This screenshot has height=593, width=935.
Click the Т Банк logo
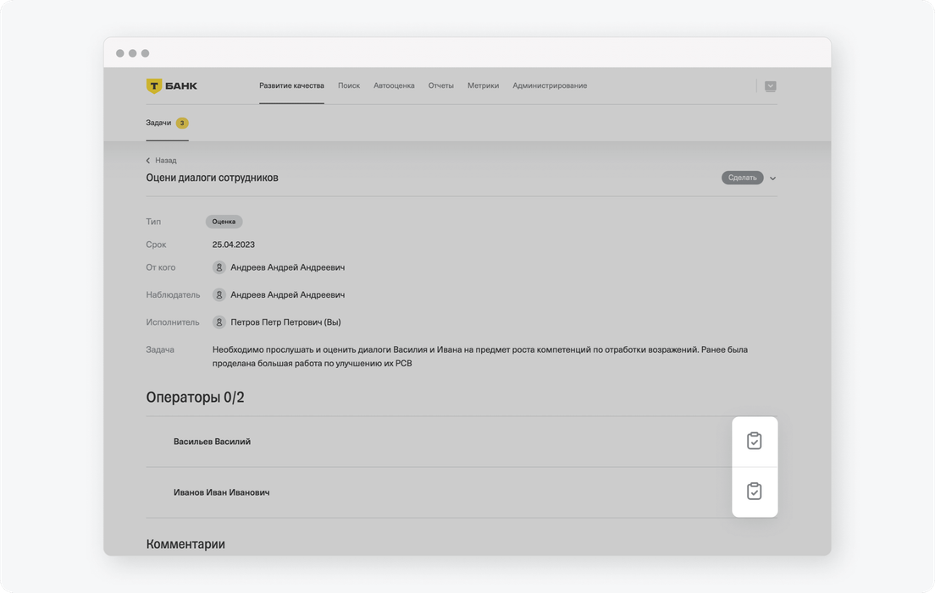(172, 85)
